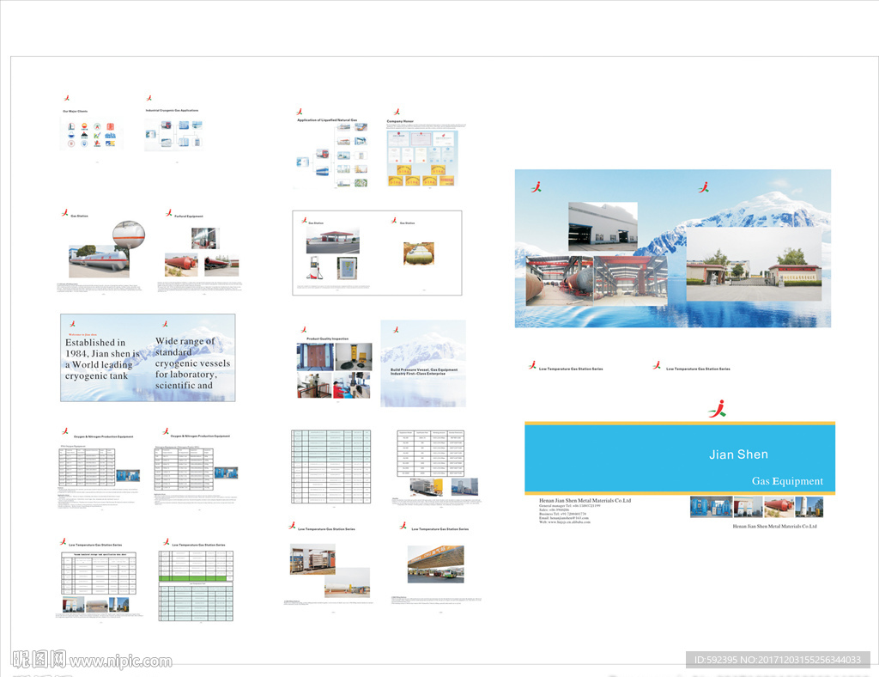The width and height of the screenshot is (879, 677).
Task: Click the company honor certificates image
Action: click(x=422, y=158)
